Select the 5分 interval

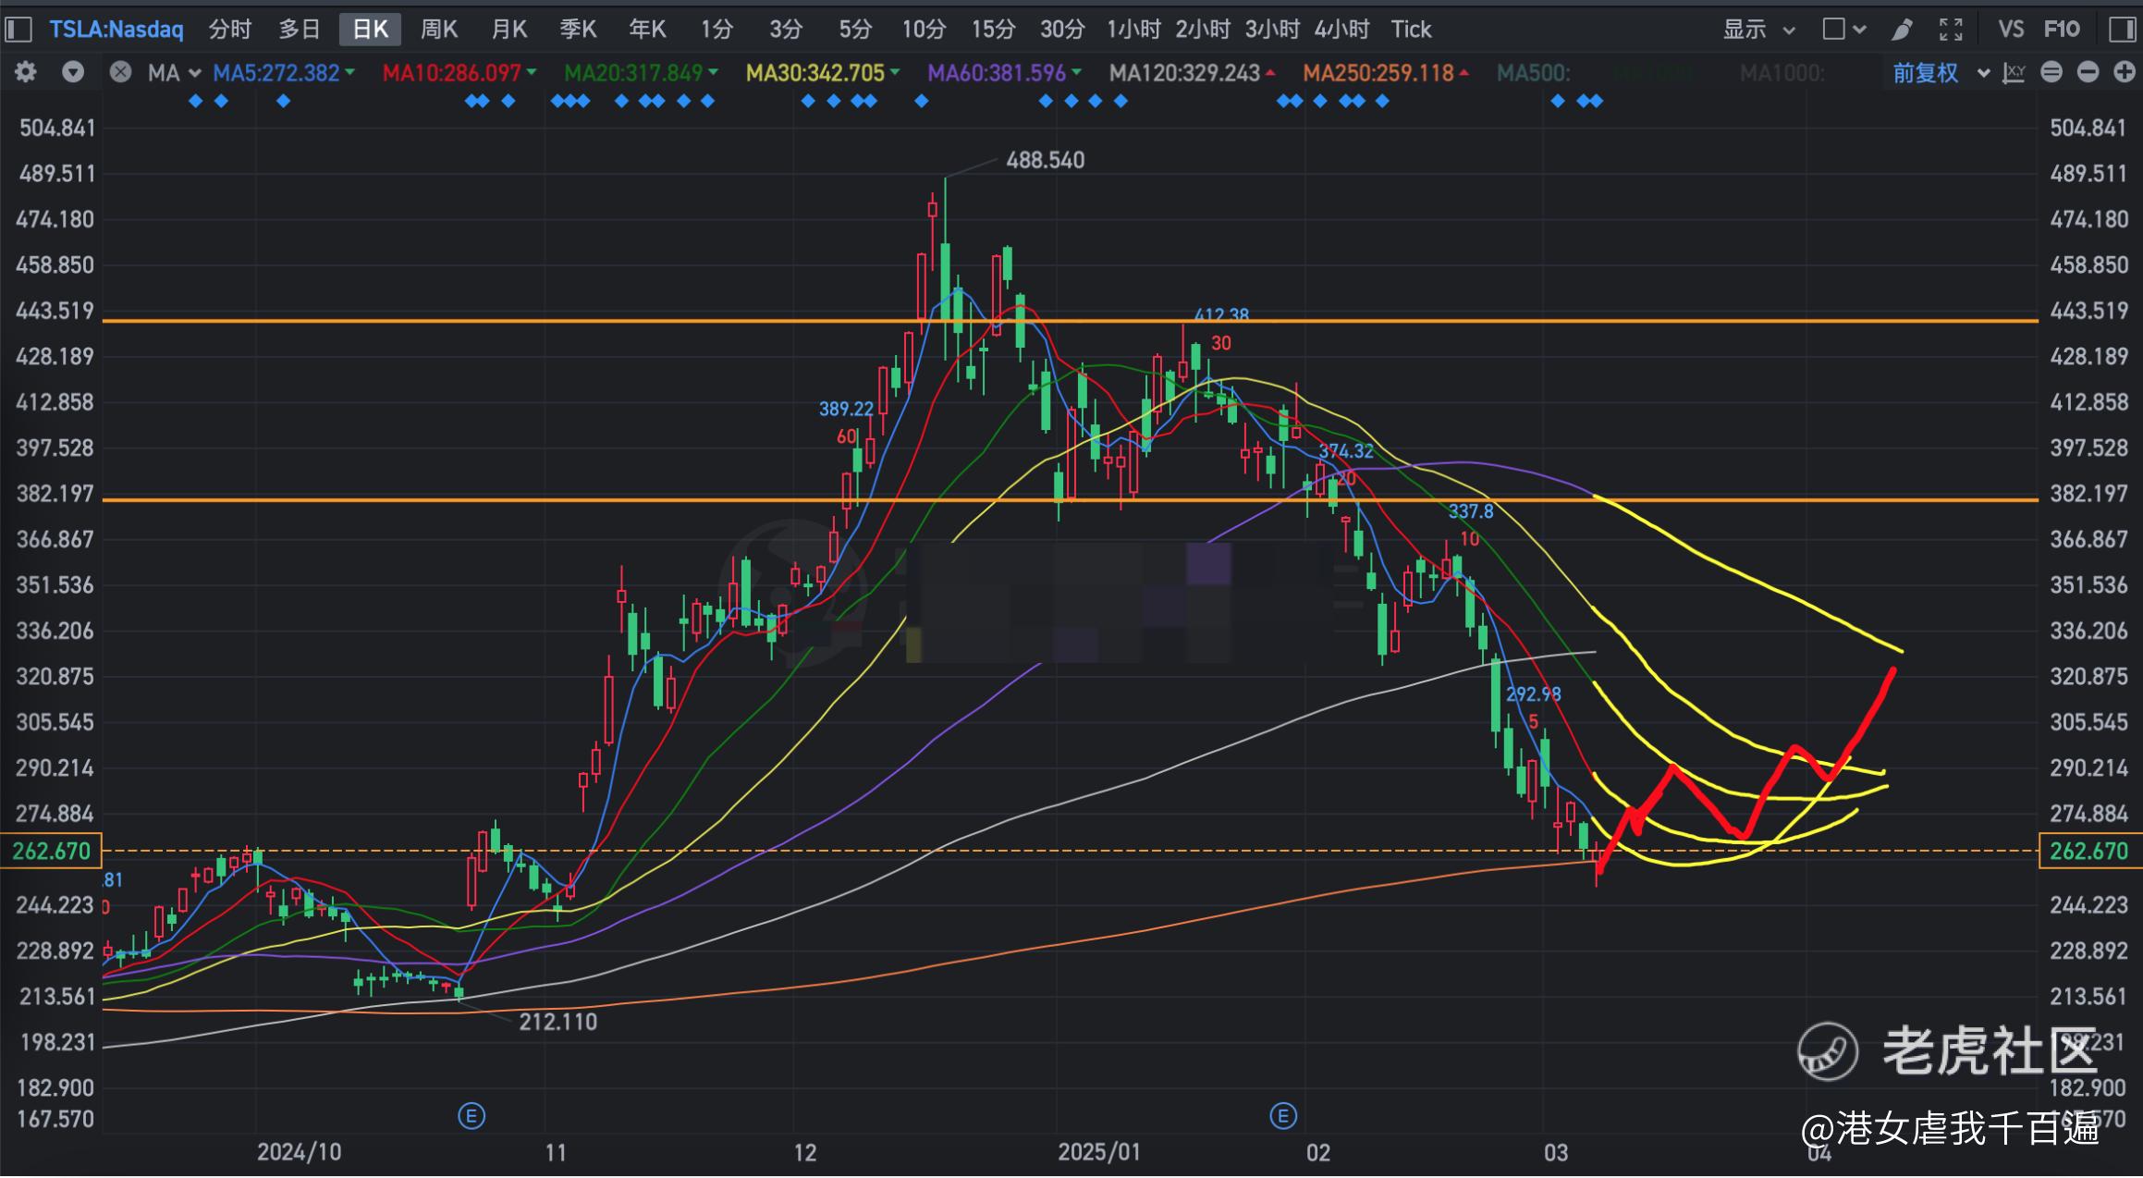[x=855, y=30]
